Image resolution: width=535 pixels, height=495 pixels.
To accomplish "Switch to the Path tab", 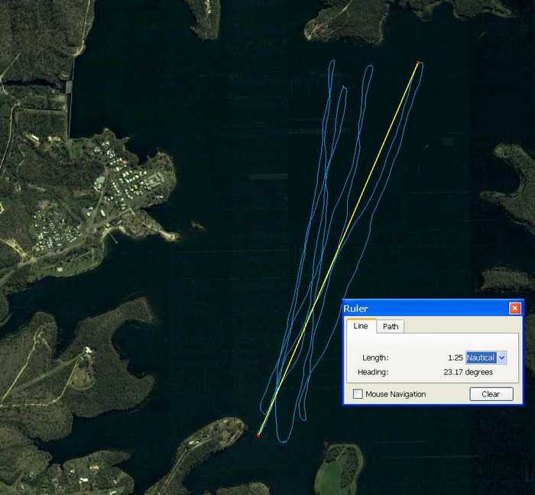I will [391, 326].
